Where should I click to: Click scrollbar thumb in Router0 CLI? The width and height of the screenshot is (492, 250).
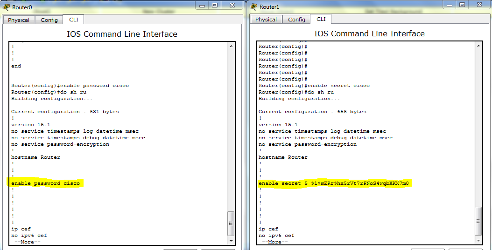(x=231, y=223)
